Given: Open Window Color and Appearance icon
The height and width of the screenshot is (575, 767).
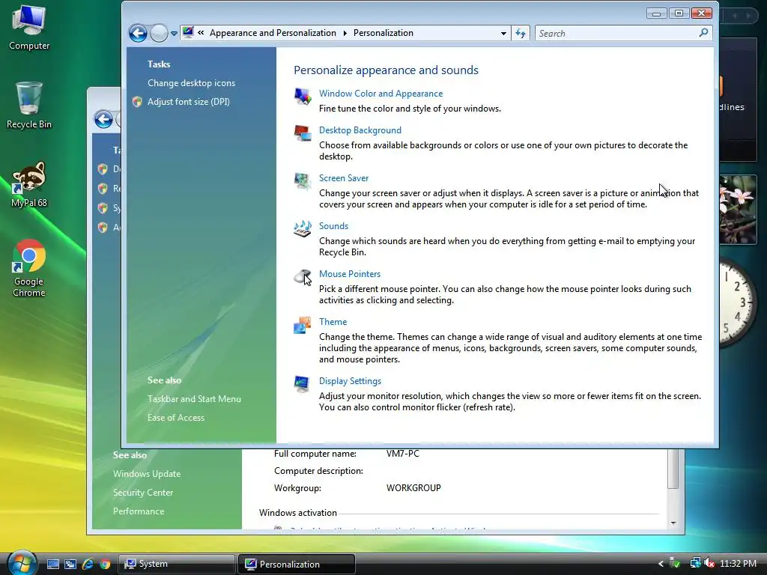Looking at the screenshot, I should 303,96.
